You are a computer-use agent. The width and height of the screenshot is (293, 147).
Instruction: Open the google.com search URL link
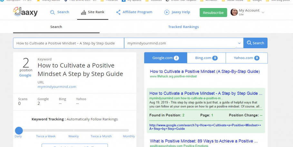coord(205,127)
